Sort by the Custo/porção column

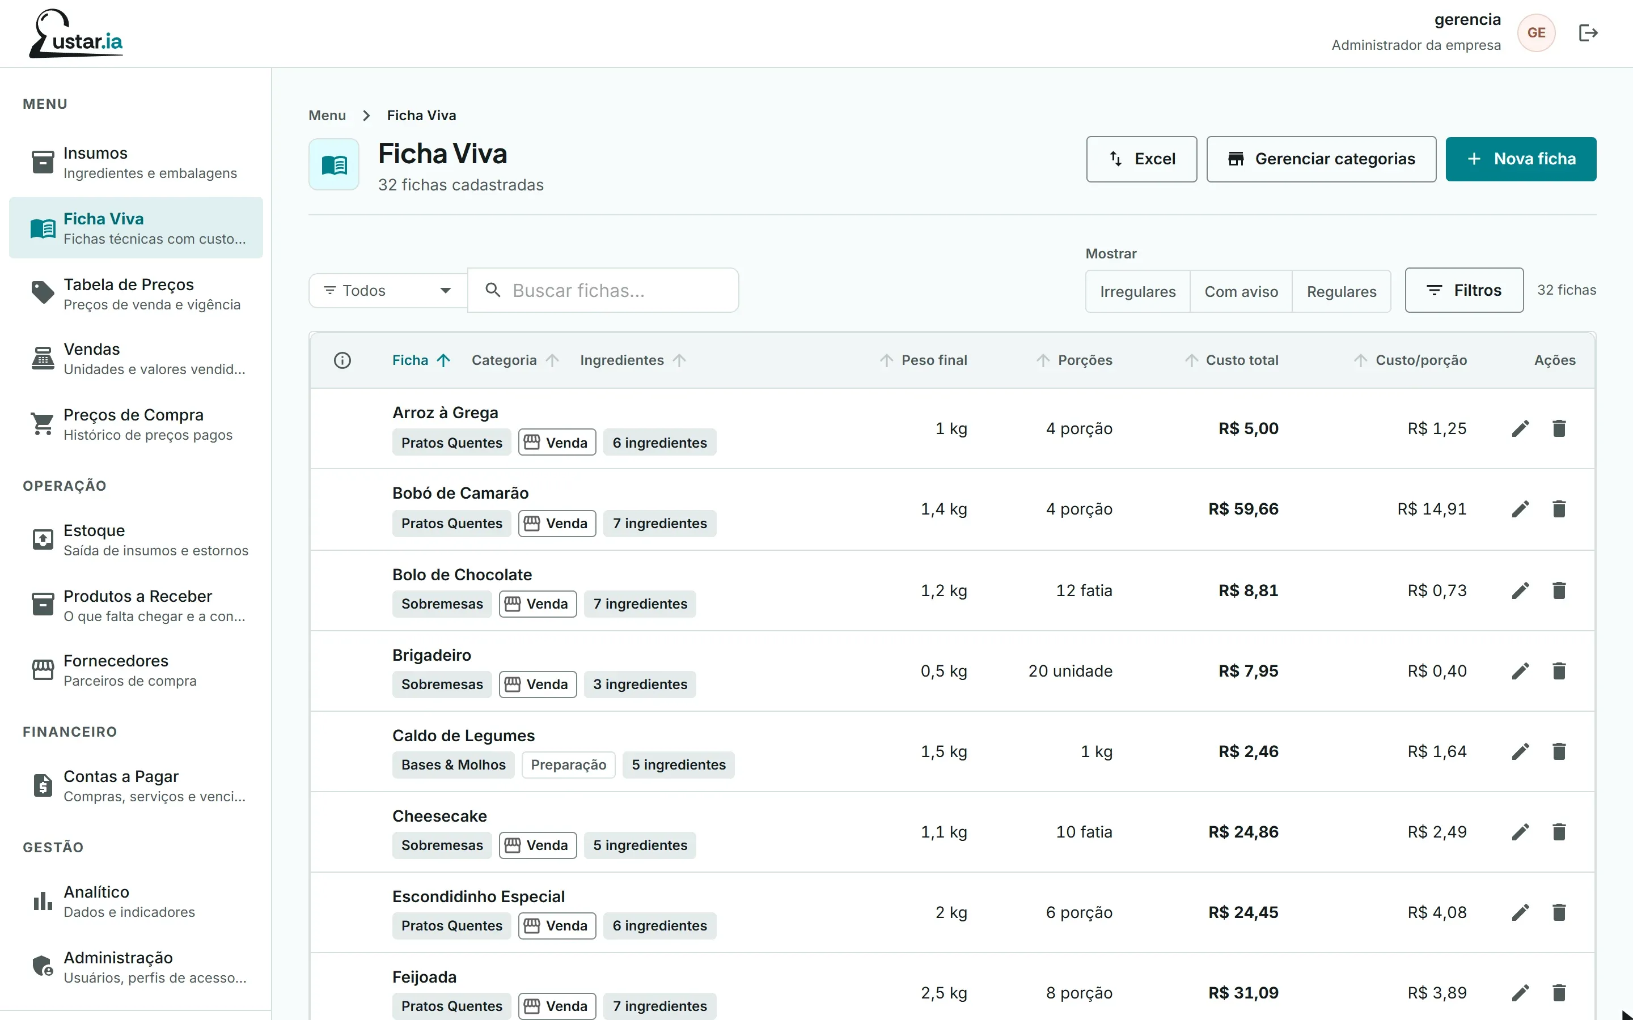(1410, 360)
